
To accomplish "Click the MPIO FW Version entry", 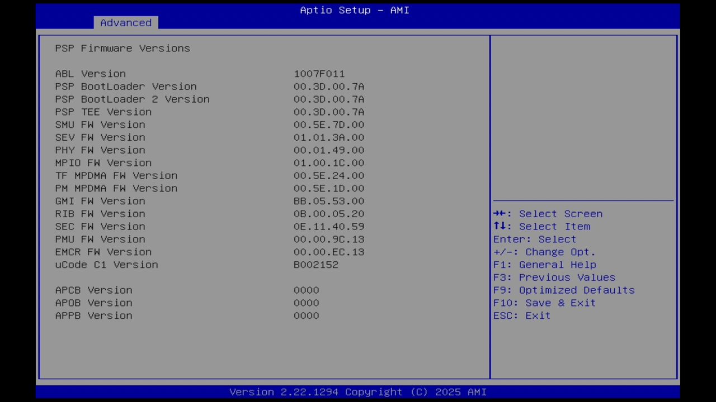I will click(103, 162).
